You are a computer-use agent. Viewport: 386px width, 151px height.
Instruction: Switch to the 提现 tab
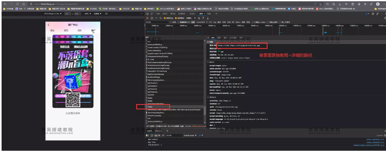pos(66,31)
